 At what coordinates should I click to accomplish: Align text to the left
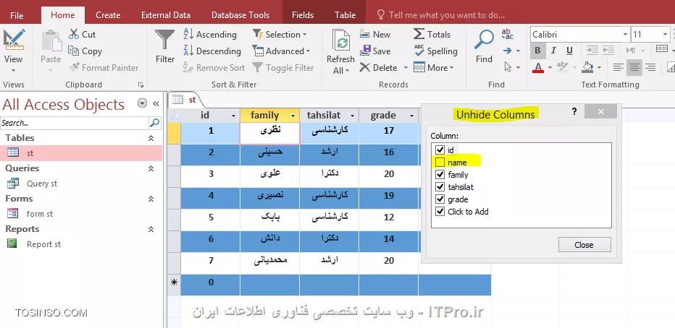click(619, 67)
